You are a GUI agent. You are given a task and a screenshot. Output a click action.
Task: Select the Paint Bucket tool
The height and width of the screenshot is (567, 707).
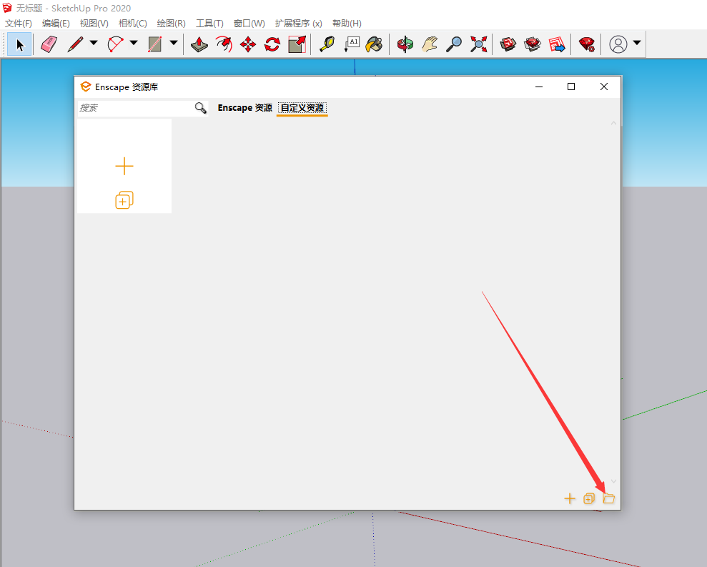[x=375, y=44]
